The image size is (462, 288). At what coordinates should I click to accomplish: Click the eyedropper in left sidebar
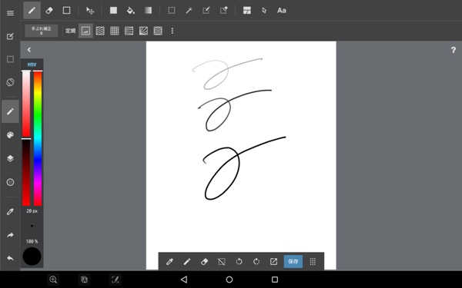(10, 212)
